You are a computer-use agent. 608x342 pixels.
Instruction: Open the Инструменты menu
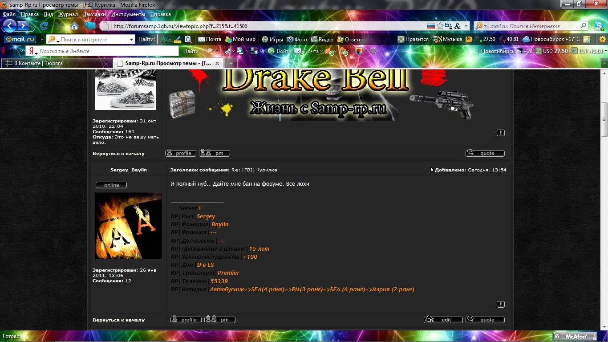tap(128, 14)
